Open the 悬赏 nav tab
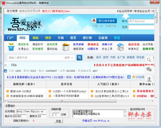 click(x=73, y=38)
